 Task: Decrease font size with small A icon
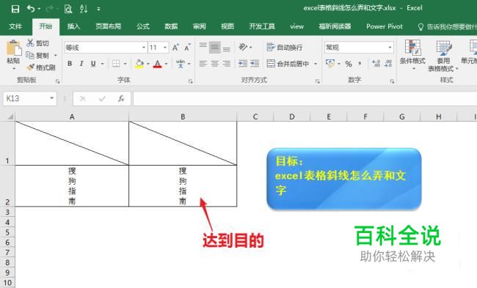pos(187,48)
